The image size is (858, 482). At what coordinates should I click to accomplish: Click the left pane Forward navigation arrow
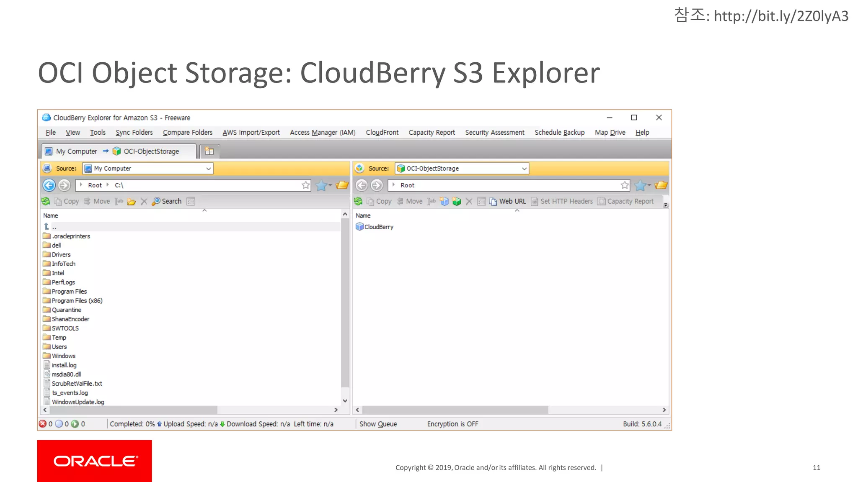[x=64, y=185]
